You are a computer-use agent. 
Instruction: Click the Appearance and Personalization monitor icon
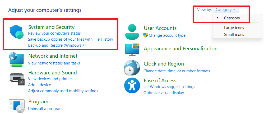[132, 50]
